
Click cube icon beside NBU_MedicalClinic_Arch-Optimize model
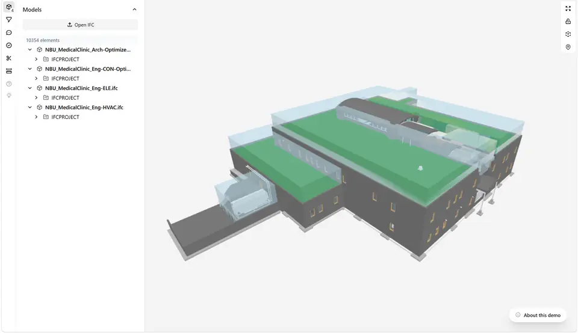(40, 50)
